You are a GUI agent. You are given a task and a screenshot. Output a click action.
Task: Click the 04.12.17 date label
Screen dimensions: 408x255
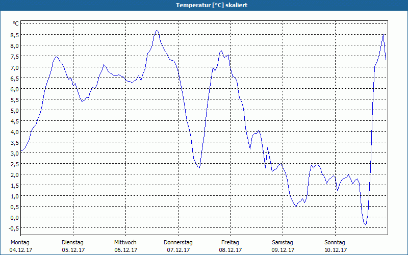coord(20,250)
